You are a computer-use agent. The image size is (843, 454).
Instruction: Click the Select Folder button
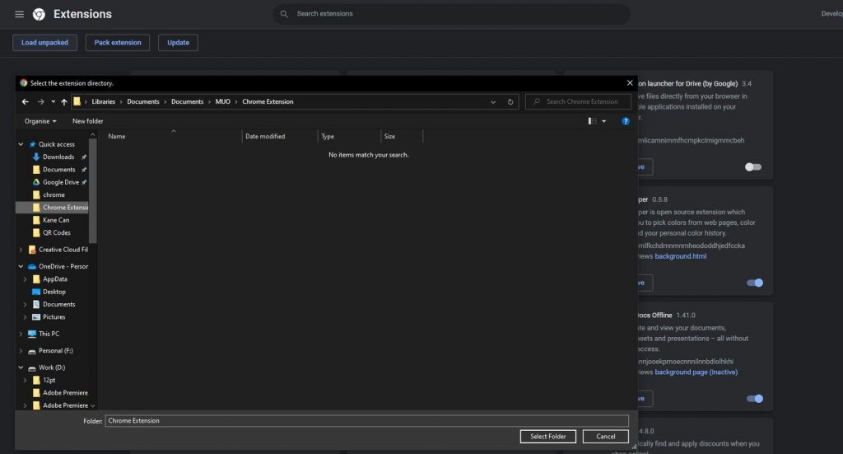(547, 436)
